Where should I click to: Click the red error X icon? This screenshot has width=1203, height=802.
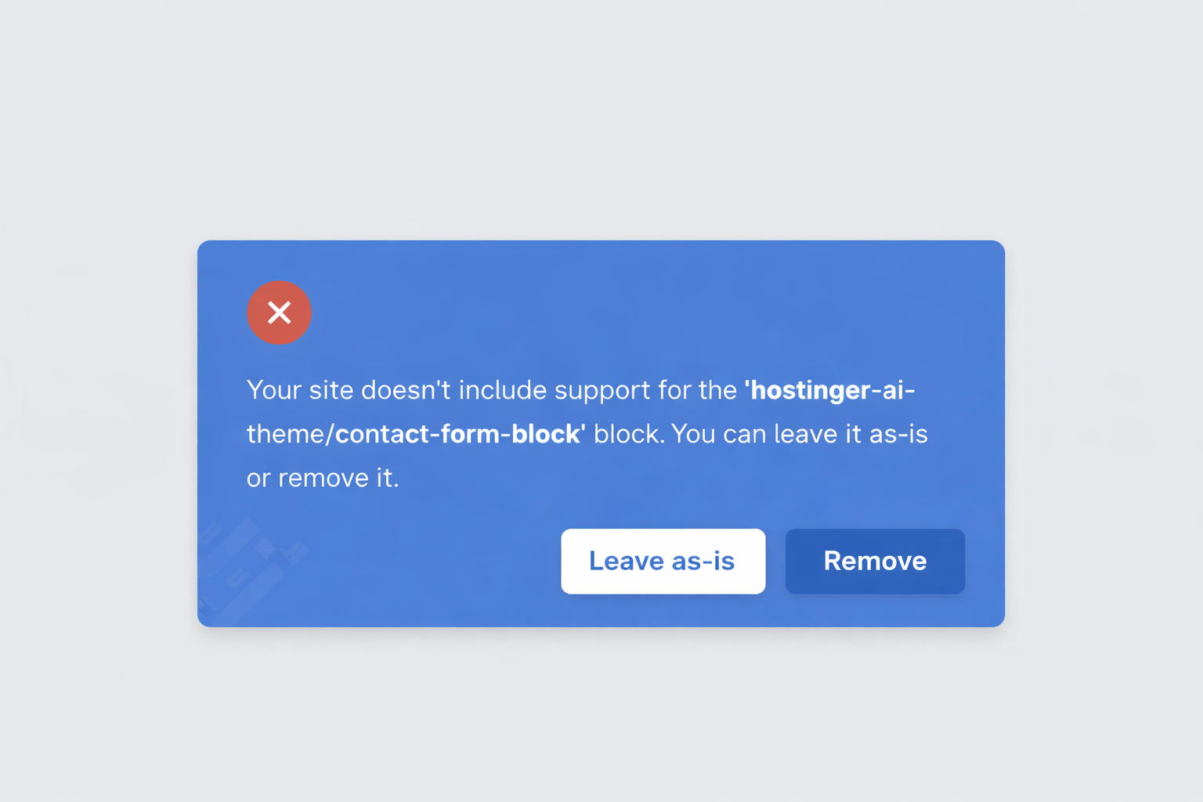279,312
